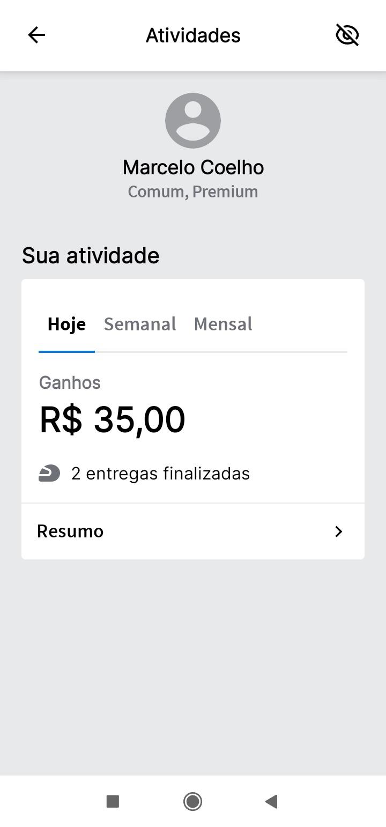Click the Ganhos label
The width and height of the screenshot is (386, 827).
click(x=70, y=382)
